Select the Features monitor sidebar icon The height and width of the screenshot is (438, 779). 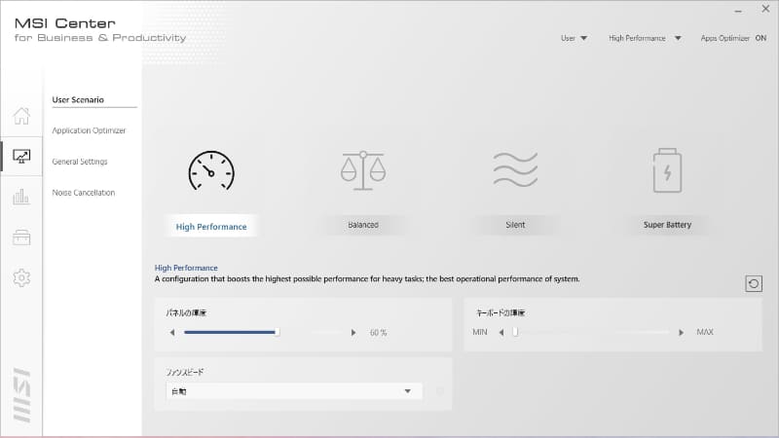tap(21, 157)
